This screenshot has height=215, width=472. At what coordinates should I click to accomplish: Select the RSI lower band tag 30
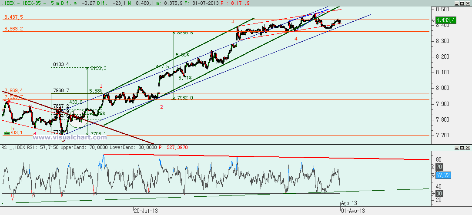(x=439, y=193)
